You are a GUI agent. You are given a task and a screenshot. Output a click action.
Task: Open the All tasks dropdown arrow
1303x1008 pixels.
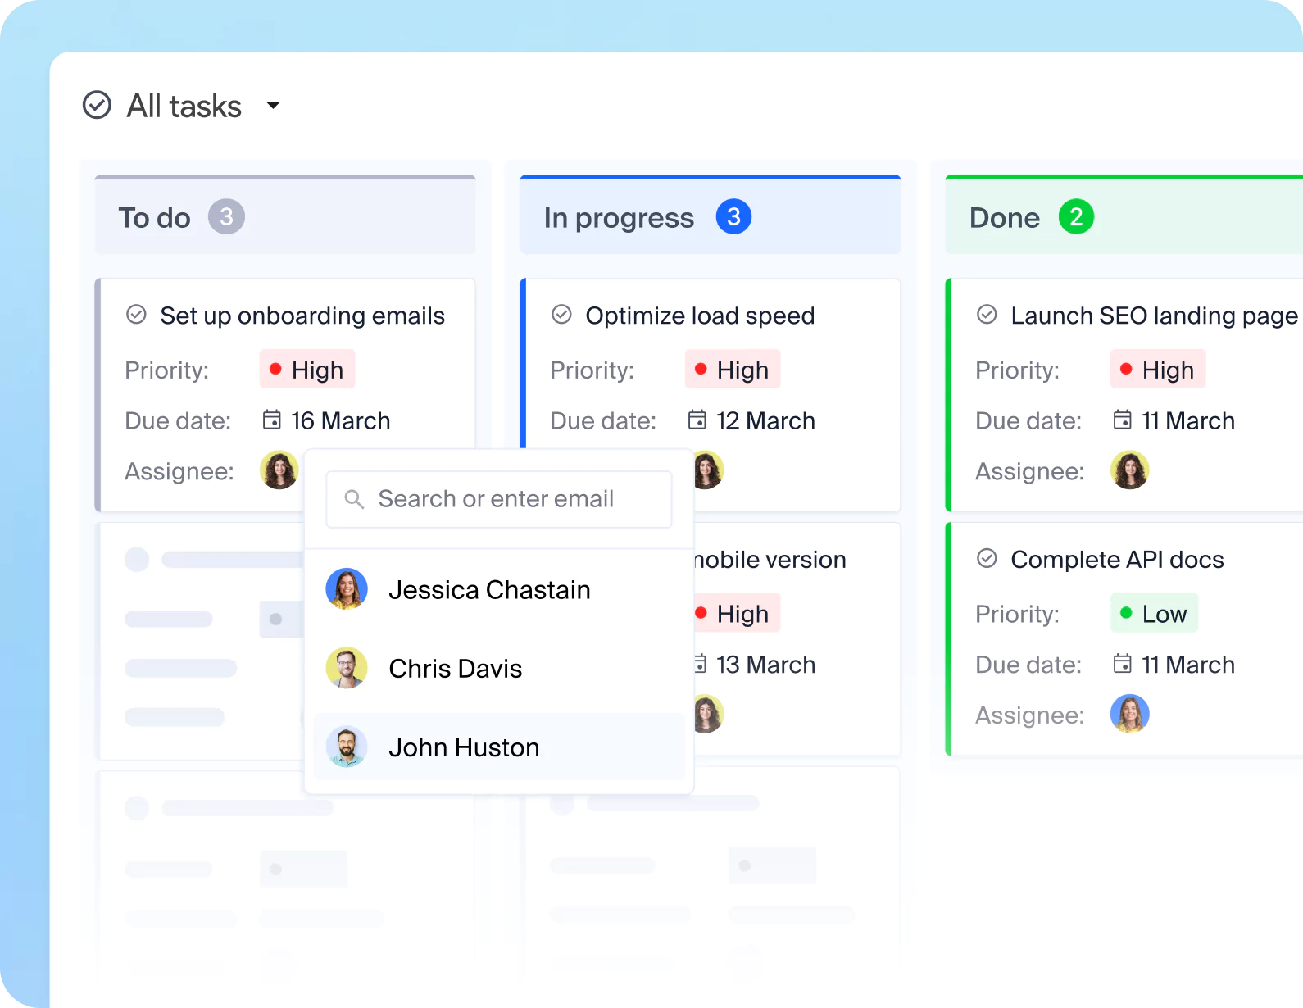point(274,105)
